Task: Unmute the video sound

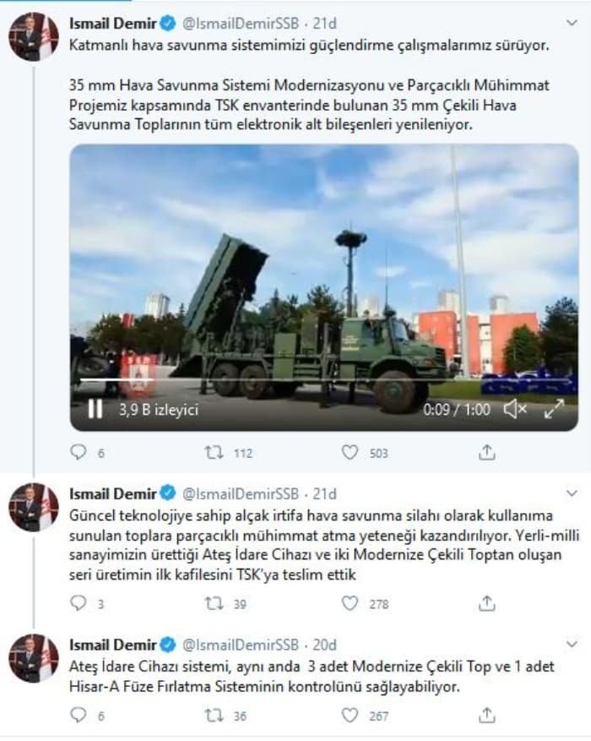Action: pyautogui.click(x=514, y=409)
